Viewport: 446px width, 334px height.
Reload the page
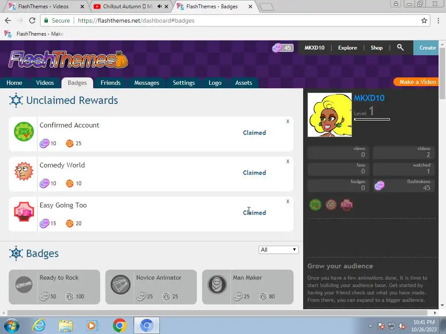coord(32,20)
